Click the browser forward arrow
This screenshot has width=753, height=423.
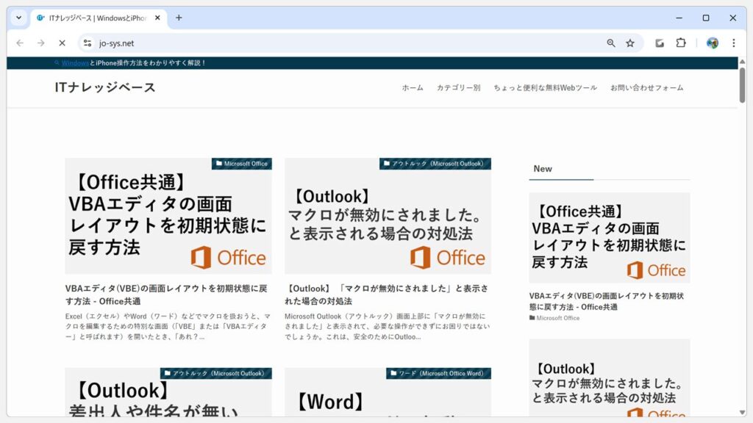(41, 43)
